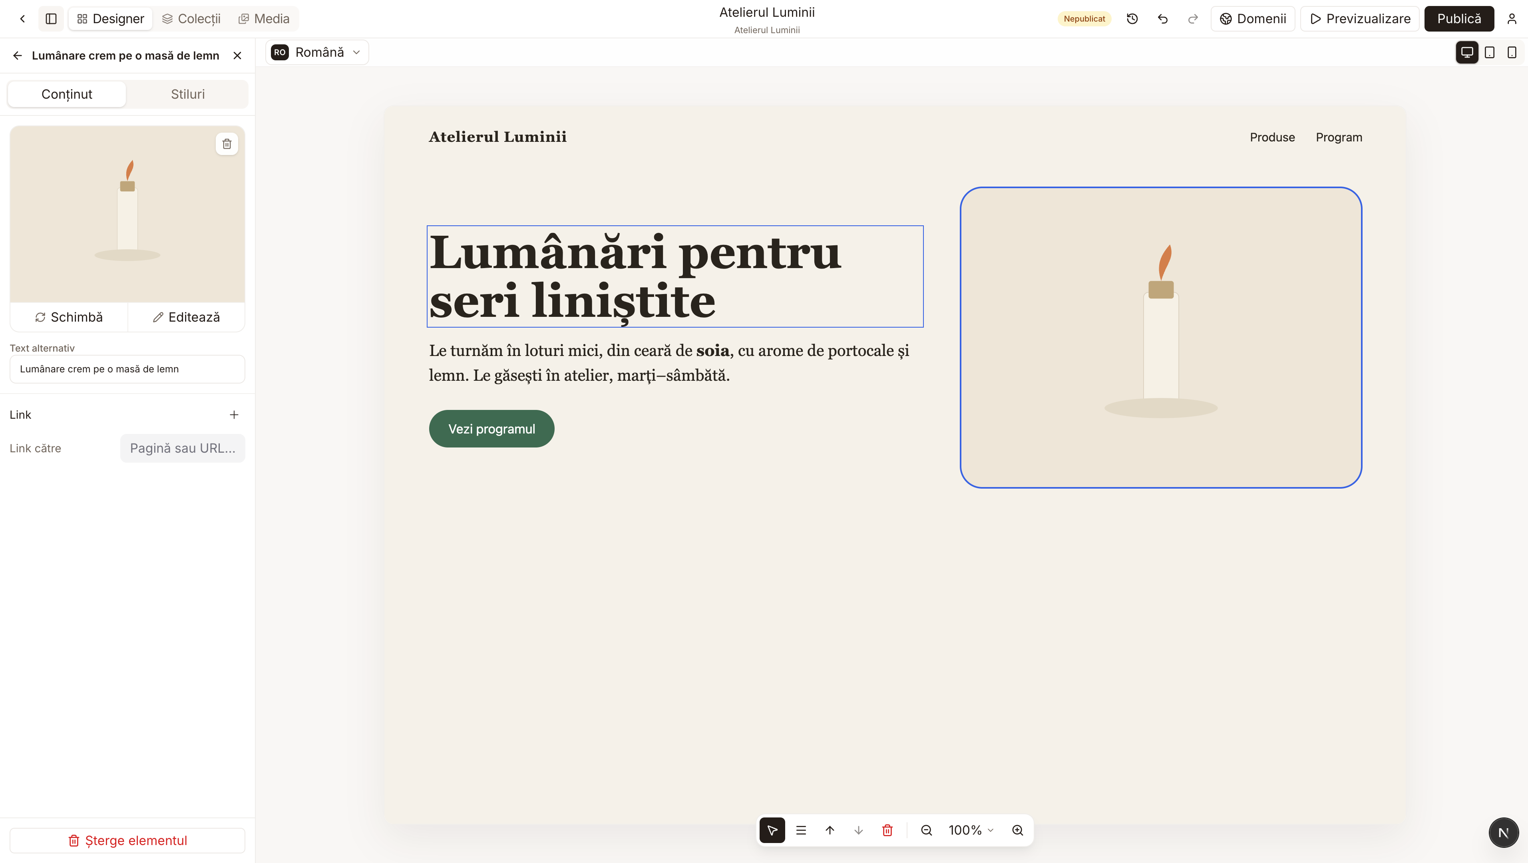Open Română language dropdown
The image size is (1528, 863).
click(x=317, y=52)
